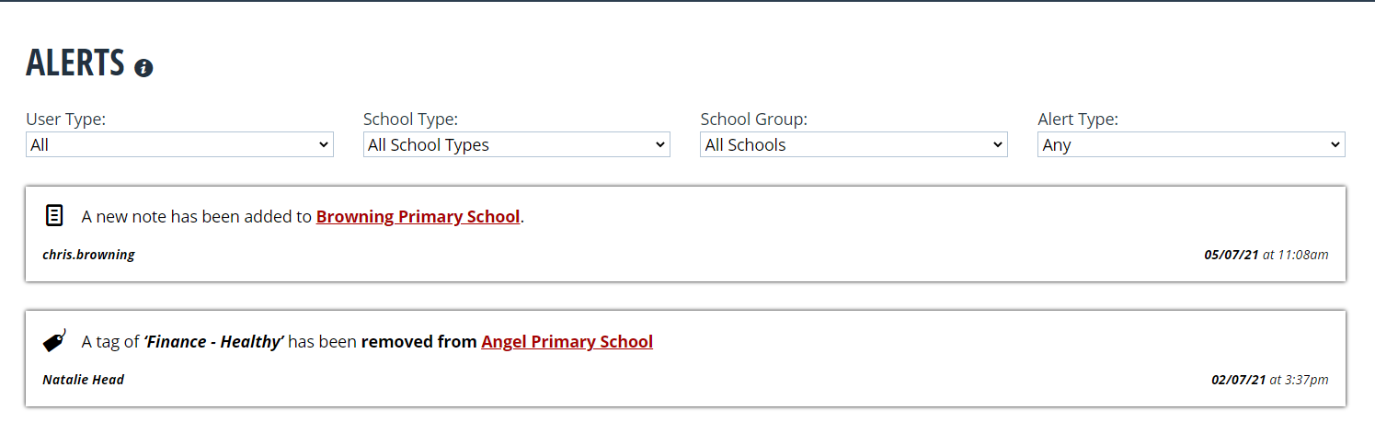Follow the Angel Primary School link

[567, 342]
